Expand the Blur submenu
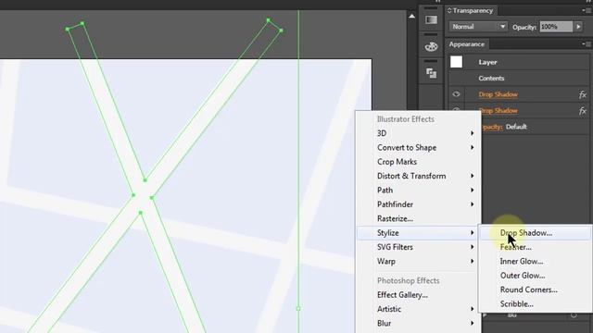The width and height of the screenshot is (593, 333). click(x=417, y=323)
